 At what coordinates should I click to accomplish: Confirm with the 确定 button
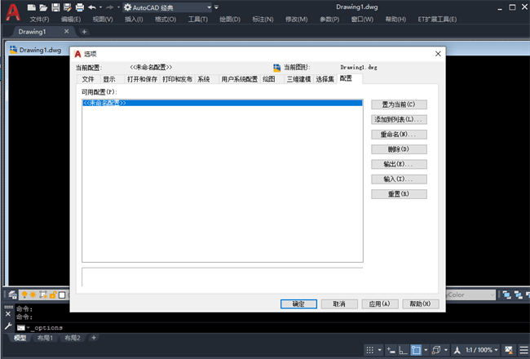click(x=298, y=304)
